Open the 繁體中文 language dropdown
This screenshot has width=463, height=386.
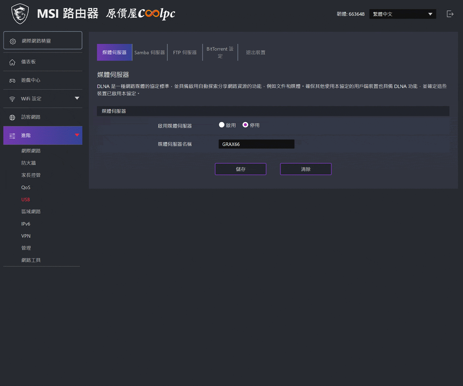click(403, 14)
